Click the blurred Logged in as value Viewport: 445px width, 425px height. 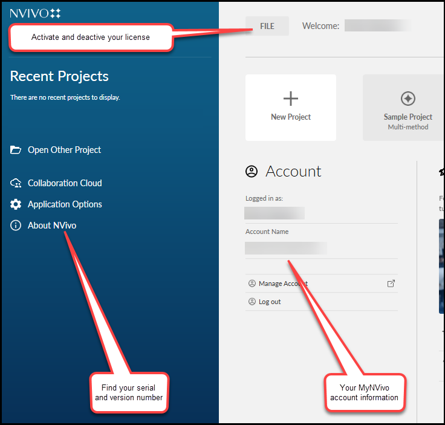[x=274, y=213]
